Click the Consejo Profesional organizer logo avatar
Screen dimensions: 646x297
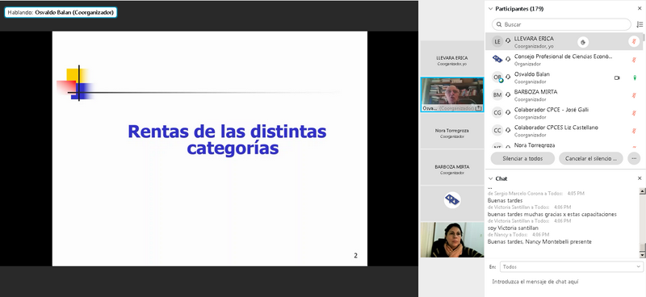[x=497, y=59]
